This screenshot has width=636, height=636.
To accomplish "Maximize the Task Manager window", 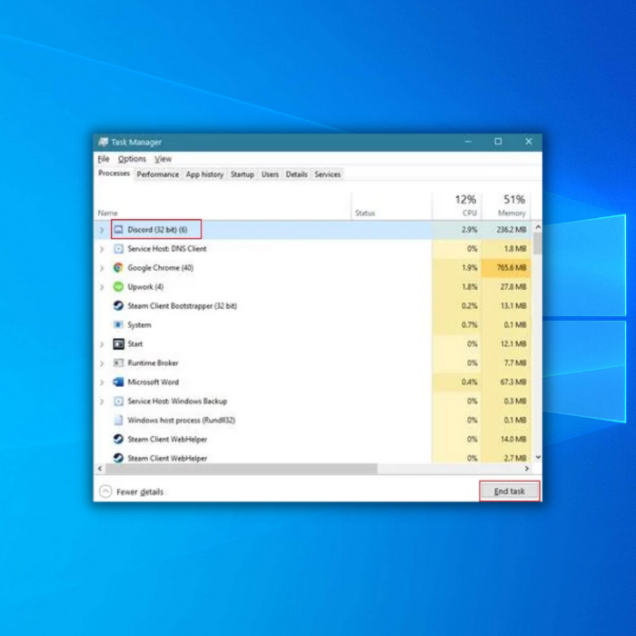I will click(x=498, y=142).
